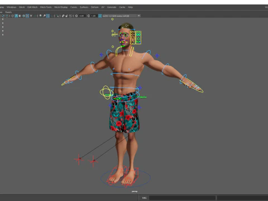Toggle viewport Shadows icon
The image size is (268, 201).
point(35,16)
